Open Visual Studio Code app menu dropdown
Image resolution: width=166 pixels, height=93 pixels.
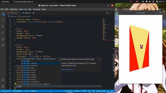[23, 2]
